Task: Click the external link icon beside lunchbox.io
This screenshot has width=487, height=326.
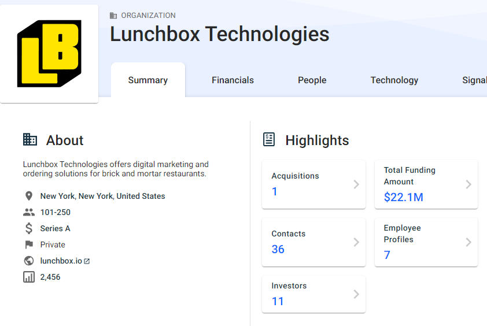Action: (x=87, y=261)
